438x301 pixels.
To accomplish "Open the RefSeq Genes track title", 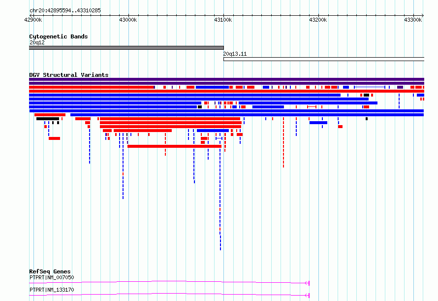I will (x=50, y=271).
